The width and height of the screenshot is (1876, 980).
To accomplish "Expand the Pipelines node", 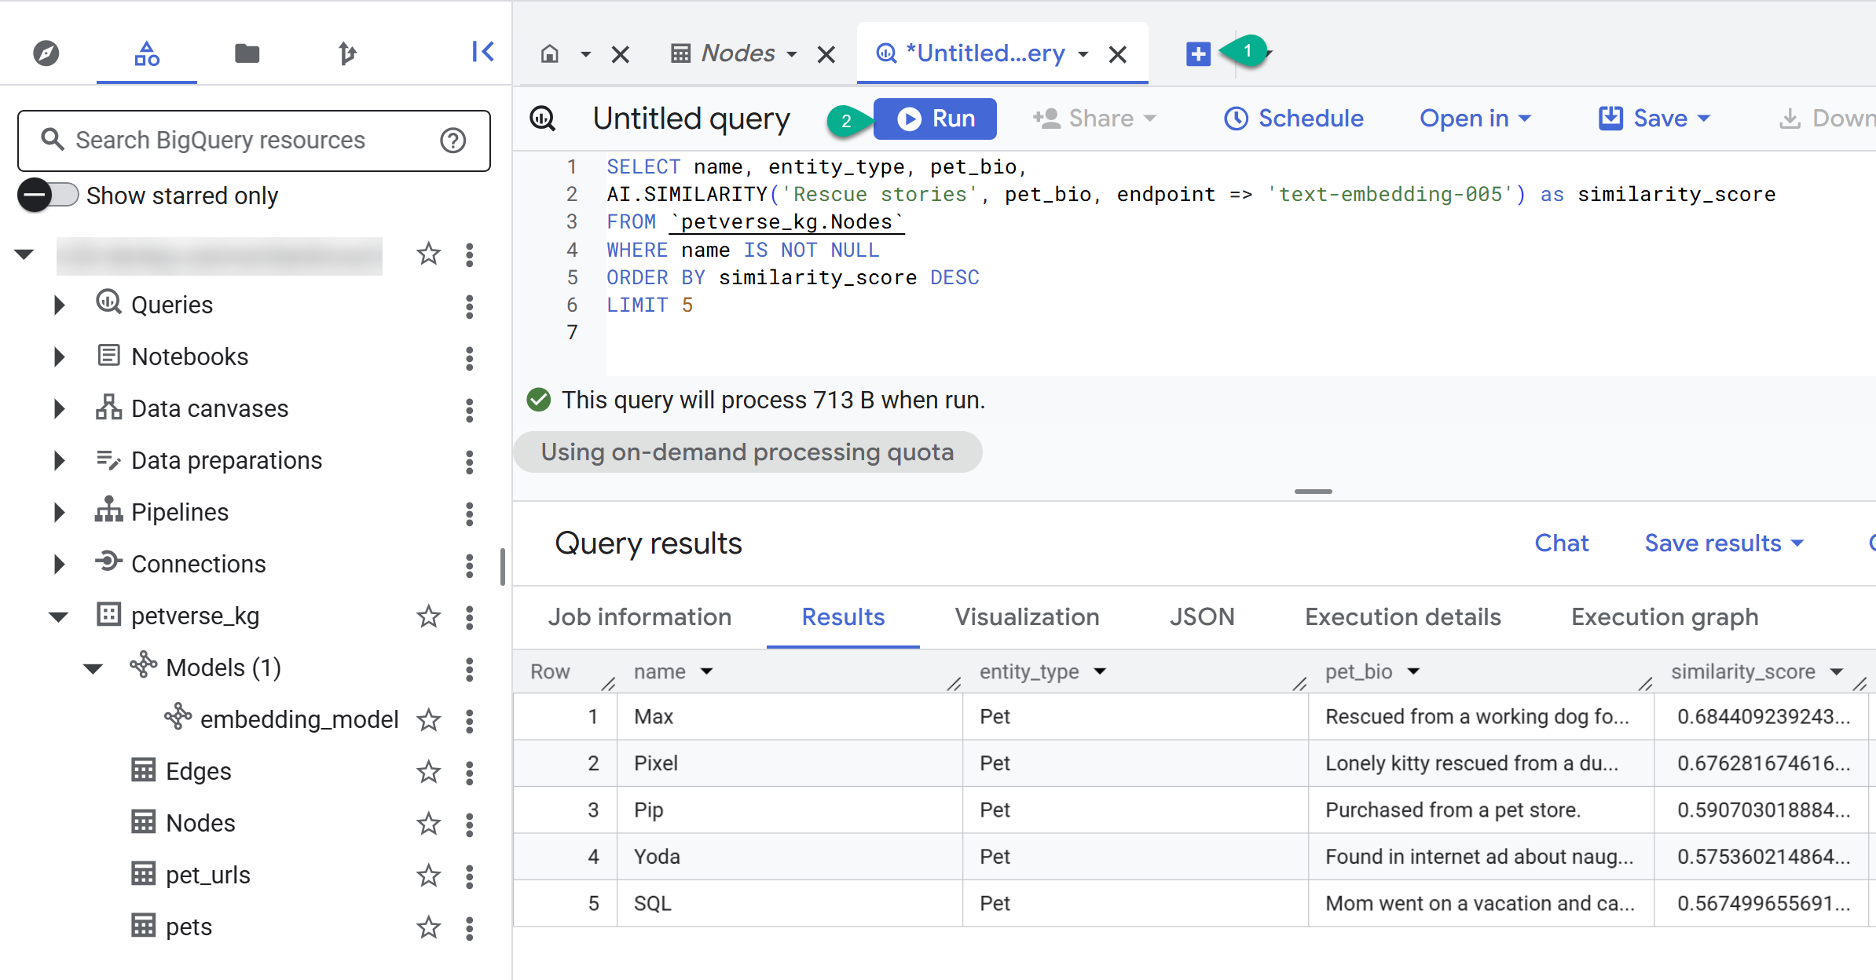I will (60, 512).
